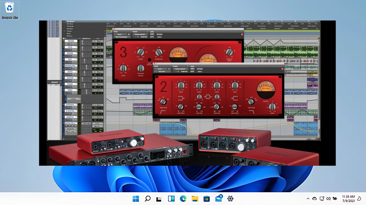The width and height of the screenshot is (366, 205).
Task: Click the Low Mid gain knob on EQ
Action: [199, 85]
